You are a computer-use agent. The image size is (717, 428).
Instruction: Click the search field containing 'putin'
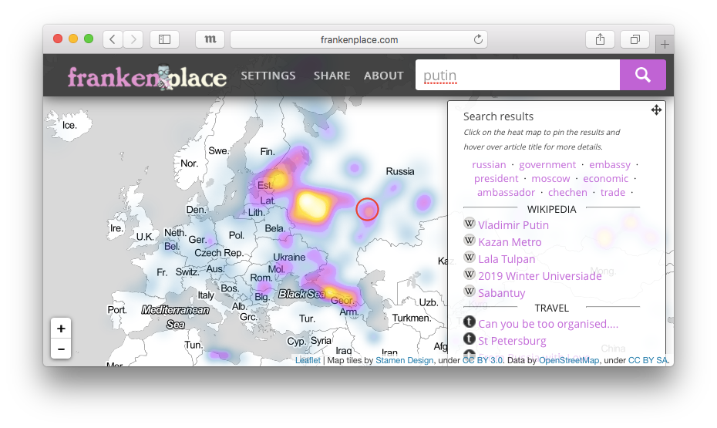click(517, 76)
